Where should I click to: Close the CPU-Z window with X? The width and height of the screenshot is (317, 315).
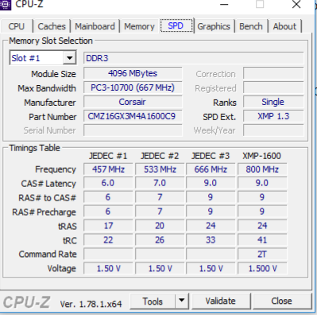coord(296,5)
